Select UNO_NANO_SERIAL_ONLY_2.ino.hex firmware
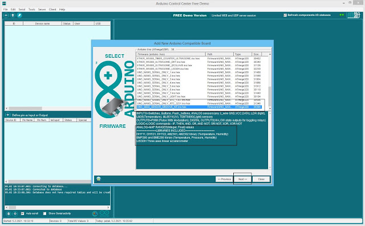Viewport: 365px width, 226px height. tap(199, 76)
